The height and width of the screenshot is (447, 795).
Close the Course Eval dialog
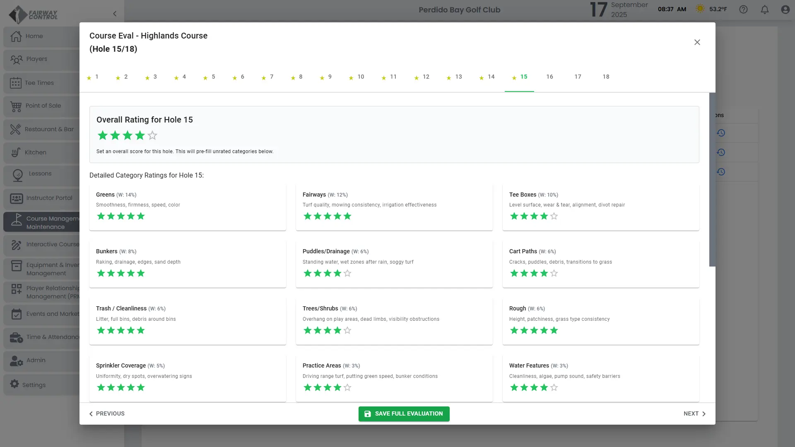click(x=697, y=42)
